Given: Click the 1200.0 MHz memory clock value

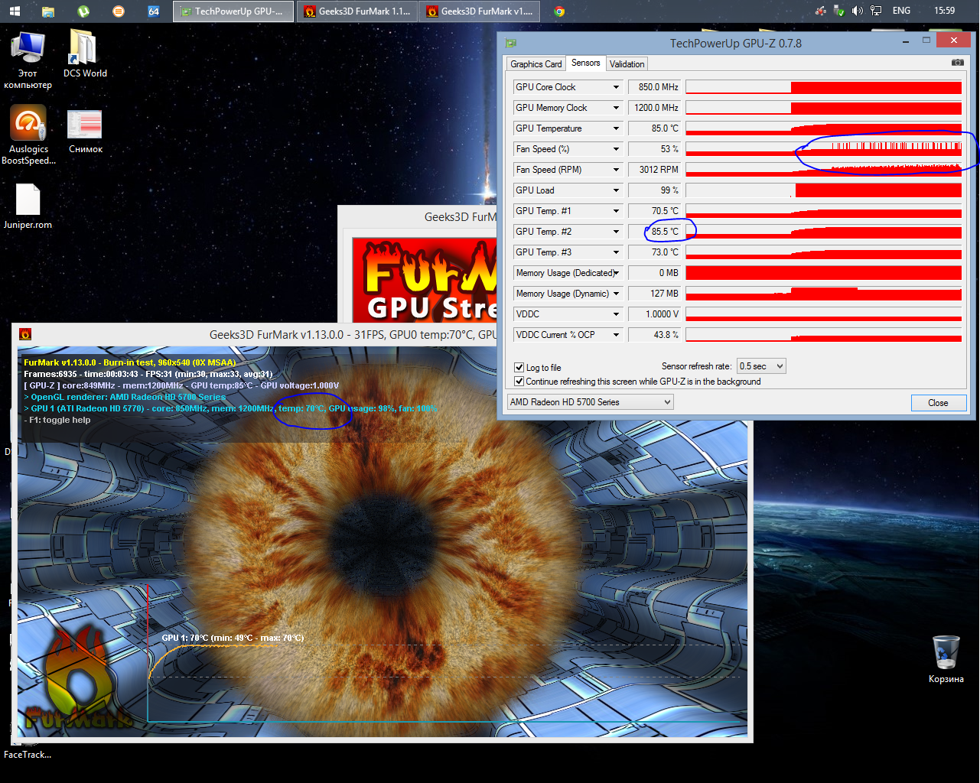Looking at the screenshot, I should click(x=654, y=108).
